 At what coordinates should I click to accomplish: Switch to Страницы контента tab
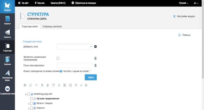tap(52, 27)
